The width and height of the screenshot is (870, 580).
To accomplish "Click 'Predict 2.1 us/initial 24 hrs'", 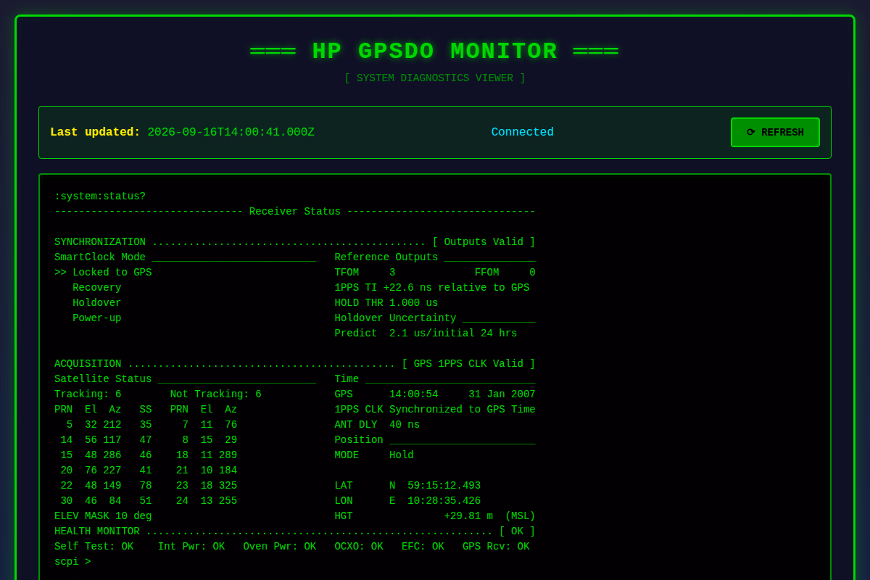I will coord(426,333).
